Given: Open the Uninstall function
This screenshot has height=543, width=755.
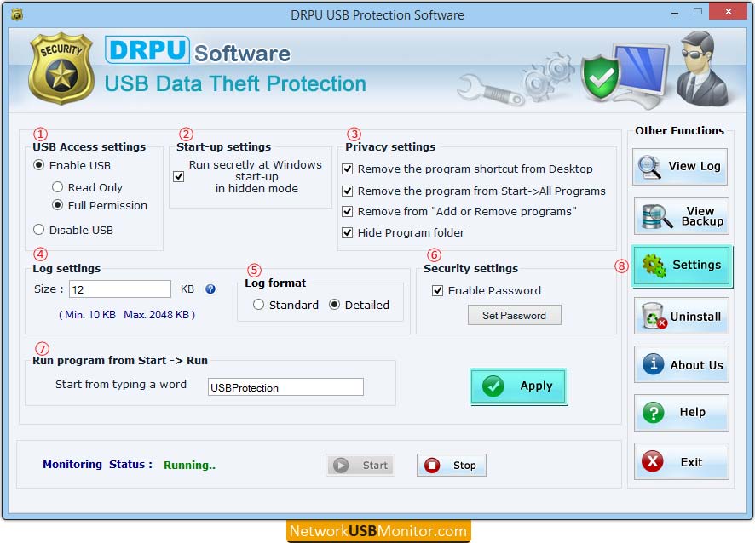Looking at the screenshot, I should (x=682, y=316).
